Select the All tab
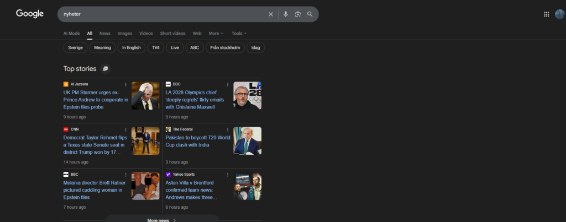This screenshot has width=566, height=222. click(90, 34)
